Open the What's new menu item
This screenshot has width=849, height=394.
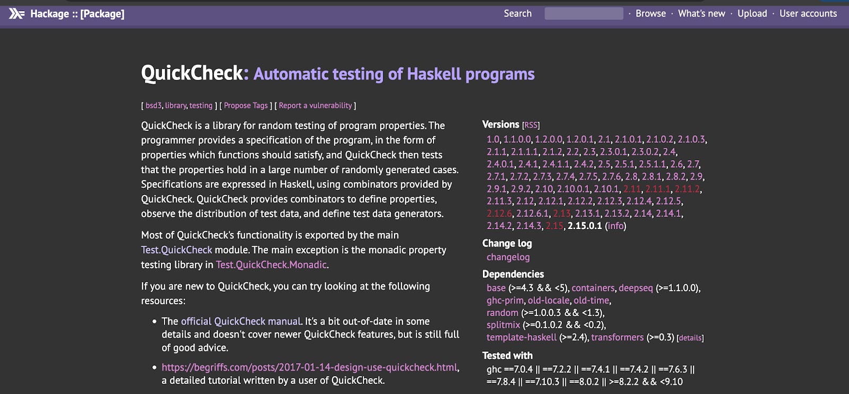(701, 13)
